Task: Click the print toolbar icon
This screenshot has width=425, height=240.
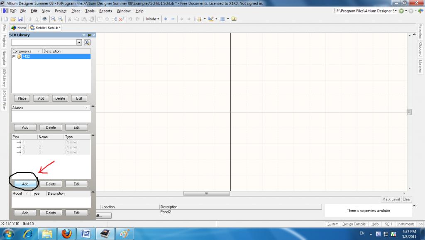Action: point(29,19)
